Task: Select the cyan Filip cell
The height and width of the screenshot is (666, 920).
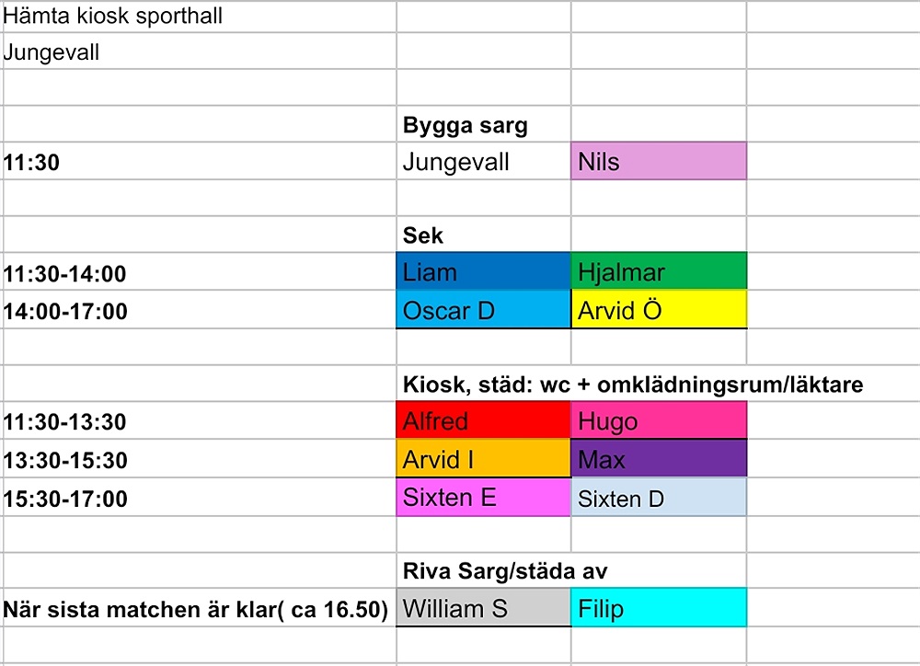Action: (658, 608)
